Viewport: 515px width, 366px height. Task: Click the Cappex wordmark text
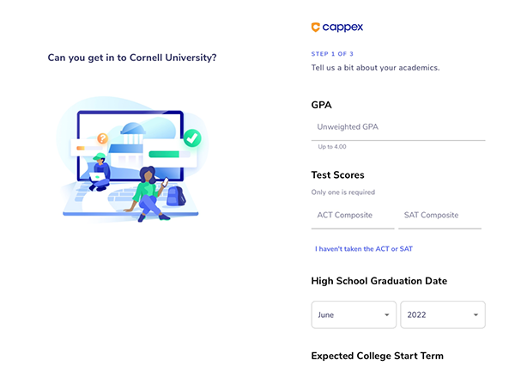(x=342, y=27)
